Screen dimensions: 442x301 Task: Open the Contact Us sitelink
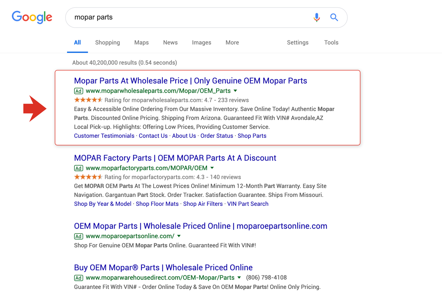pos(153,136)
